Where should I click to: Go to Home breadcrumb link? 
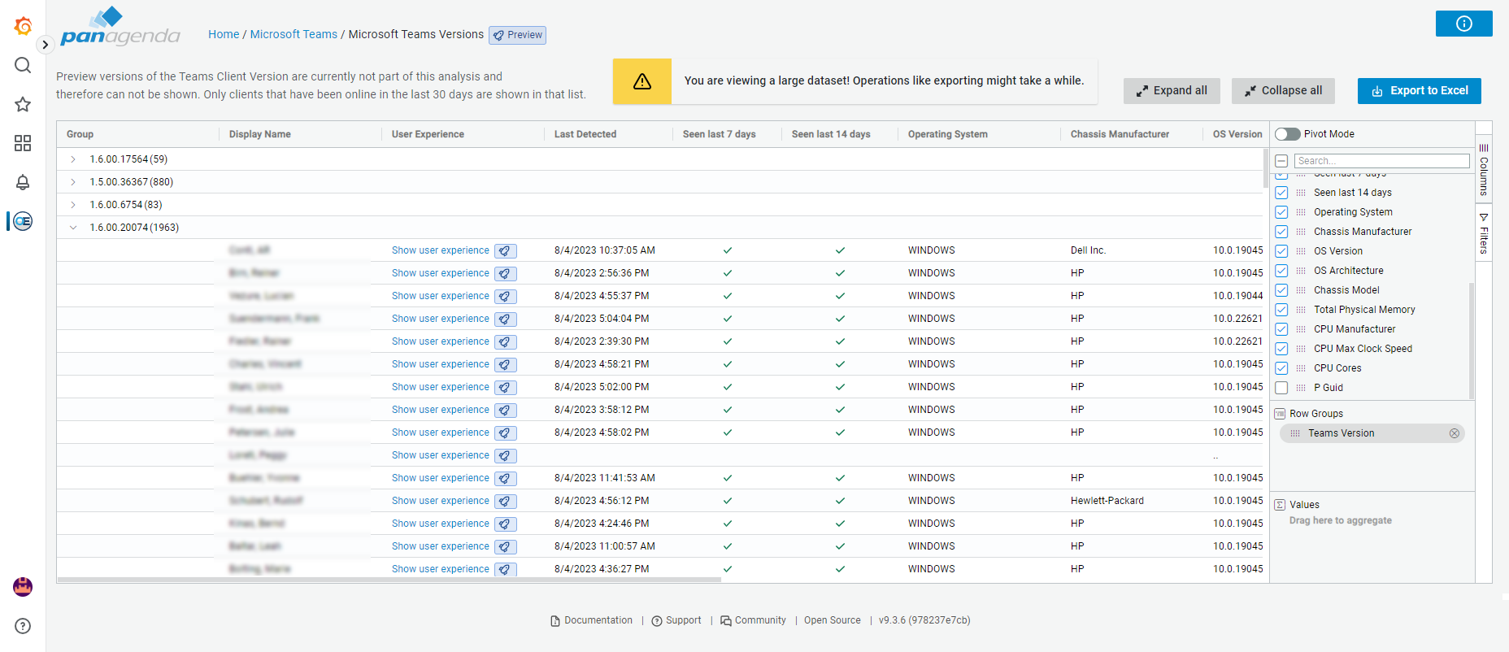tap(224, 34)
